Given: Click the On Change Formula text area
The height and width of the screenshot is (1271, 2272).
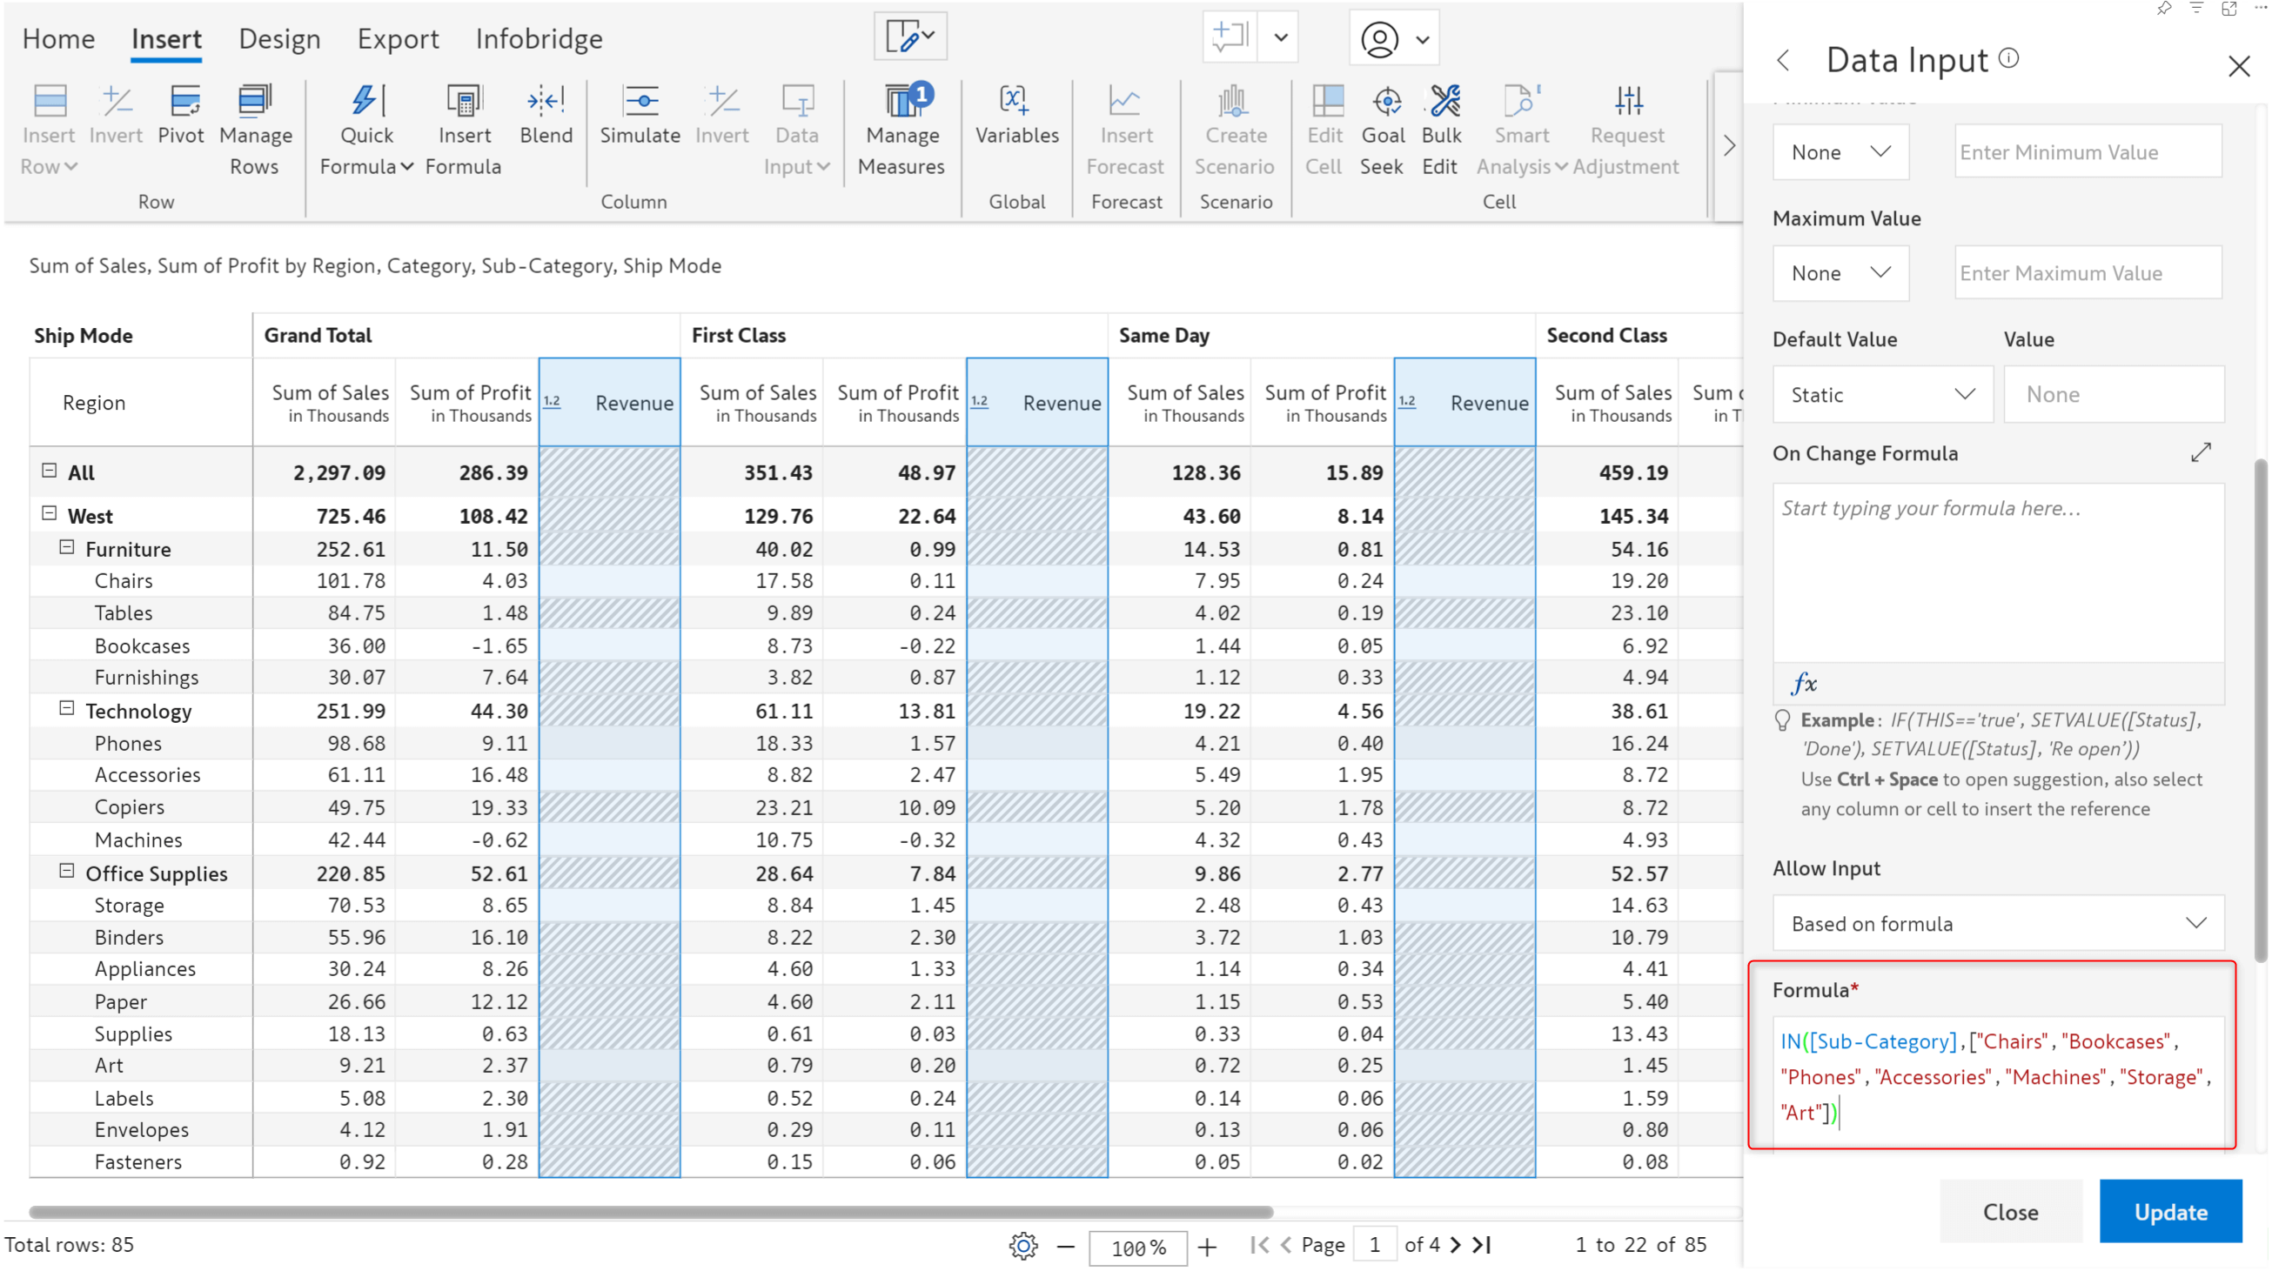Looking at the screenshot, I should coord(1998,573).
